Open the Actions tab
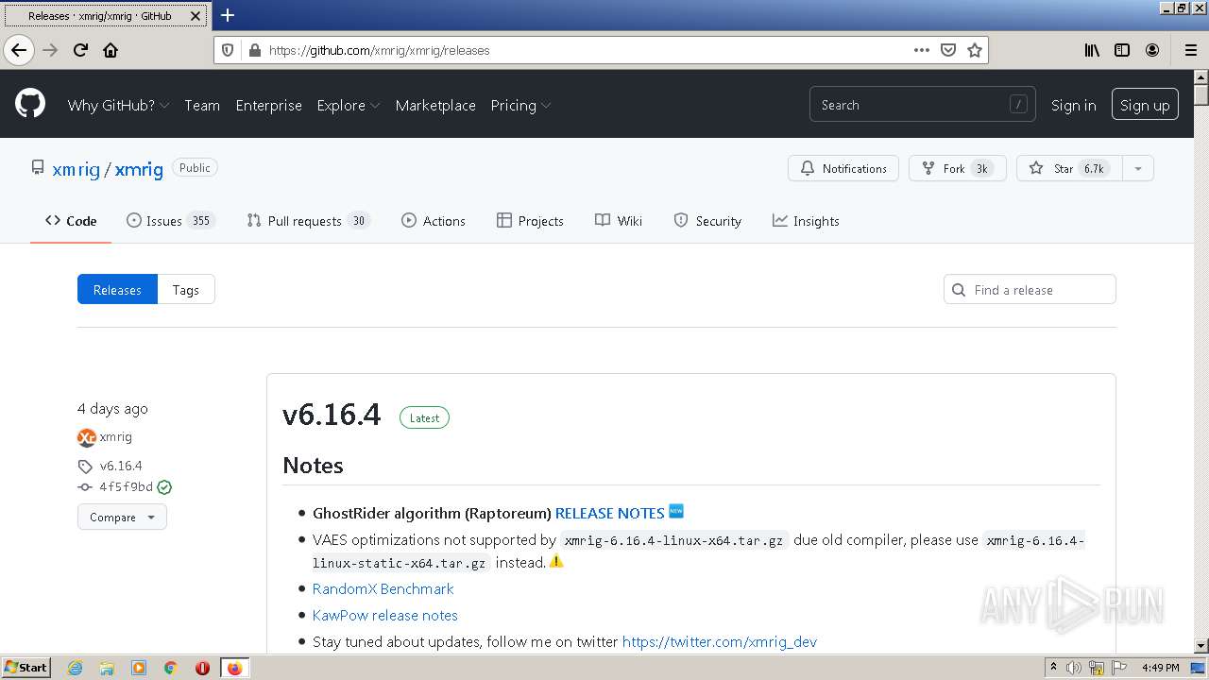 click(434, 221)
